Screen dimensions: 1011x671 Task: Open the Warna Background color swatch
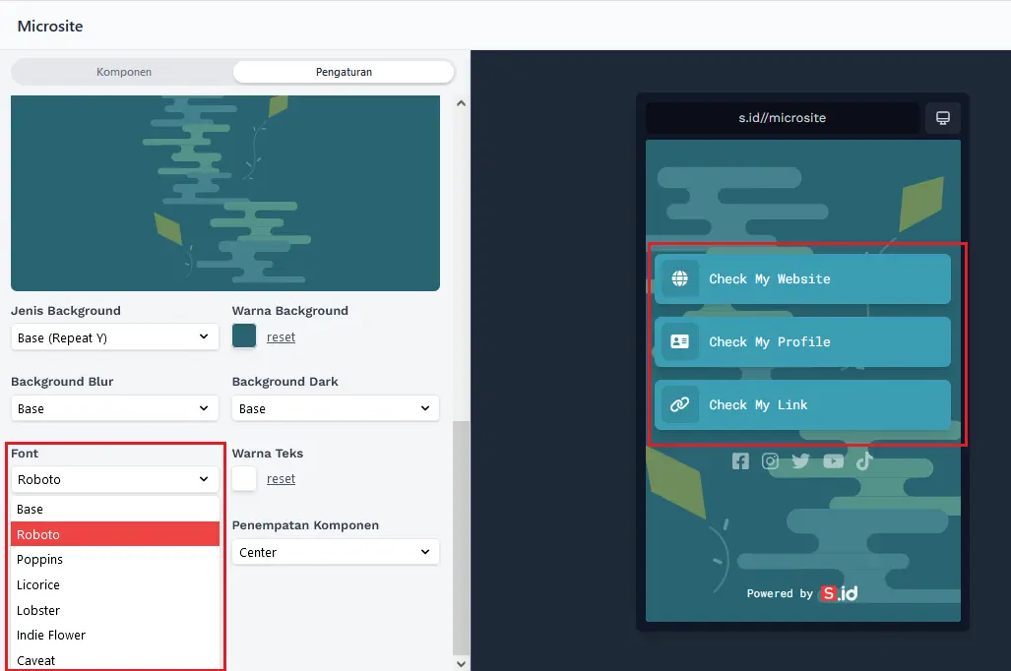244,335
